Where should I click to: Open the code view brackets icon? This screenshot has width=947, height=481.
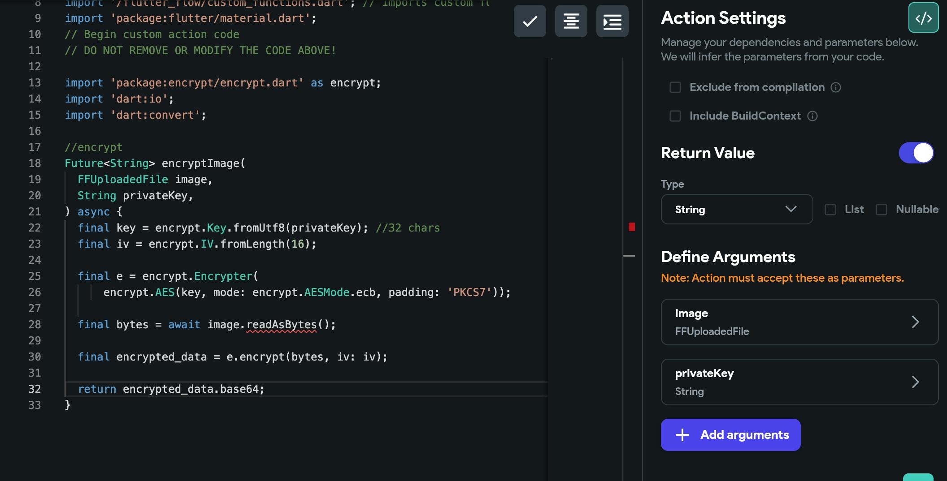click(923, 18)
